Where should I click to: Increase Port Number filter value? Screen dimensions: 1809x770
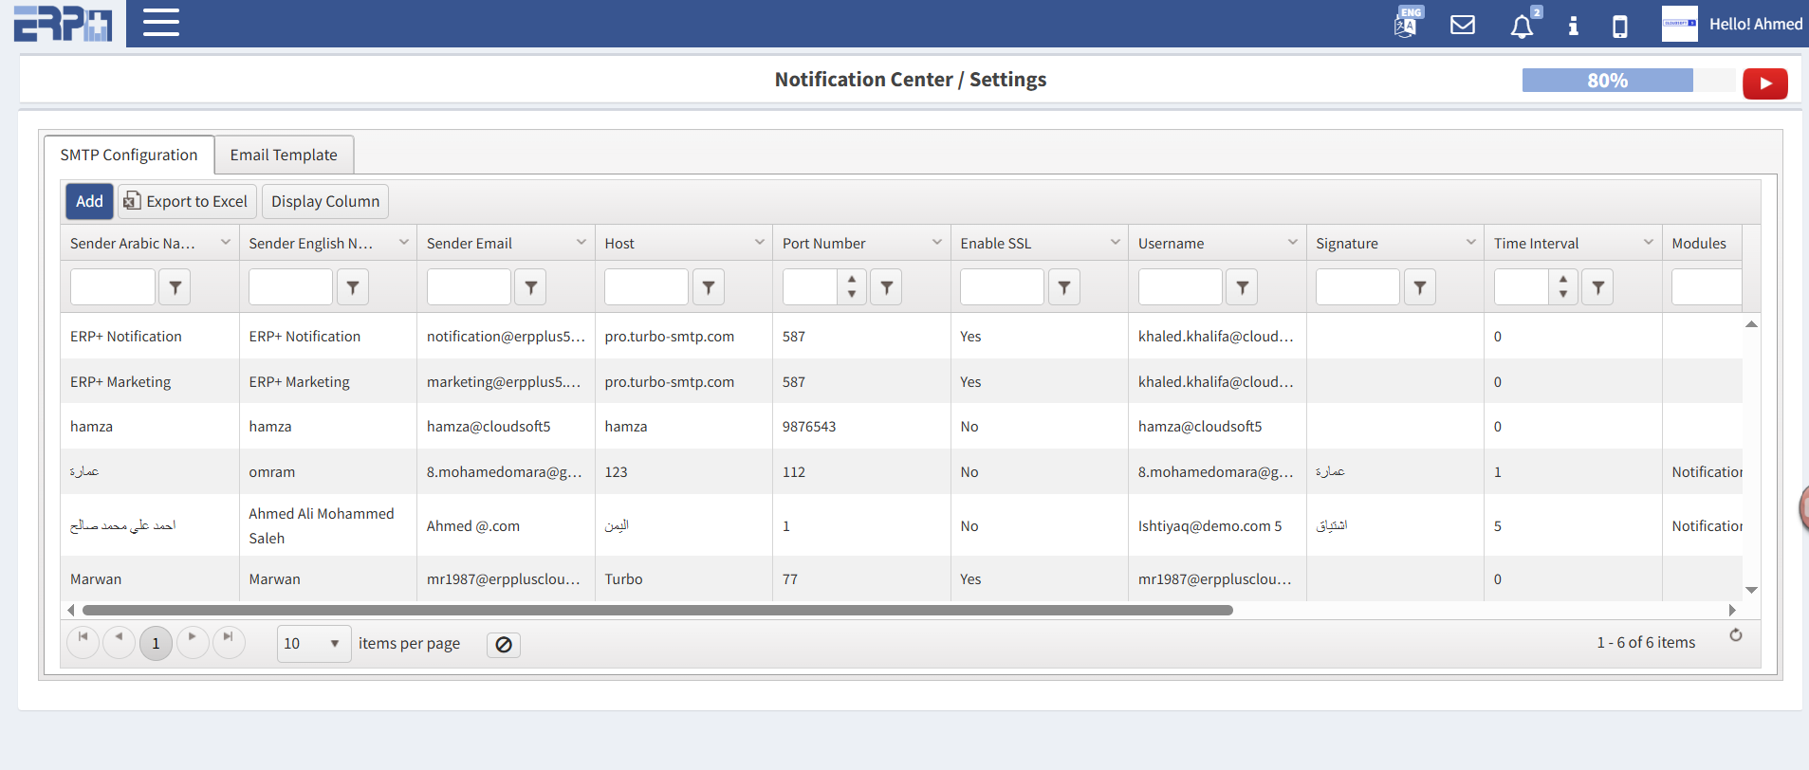click(852, 280)
